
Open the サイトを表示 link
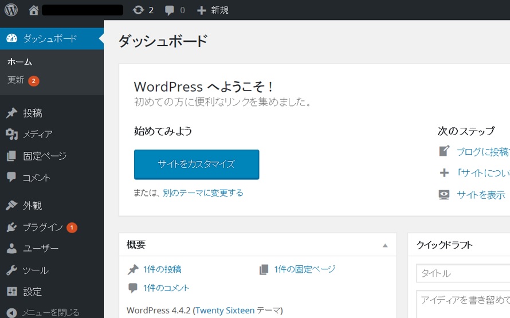coord(481,194)
